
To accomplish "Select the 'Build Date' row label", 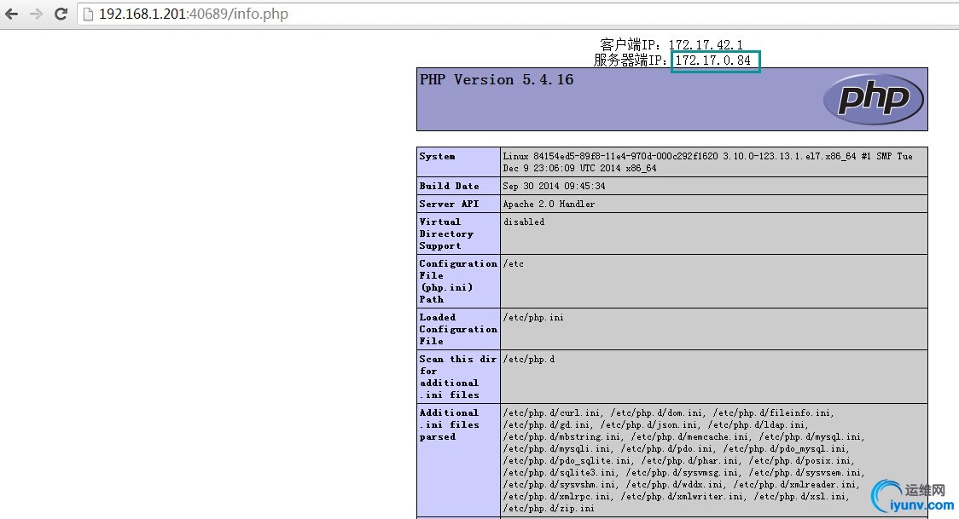I will tap(449, 186).
